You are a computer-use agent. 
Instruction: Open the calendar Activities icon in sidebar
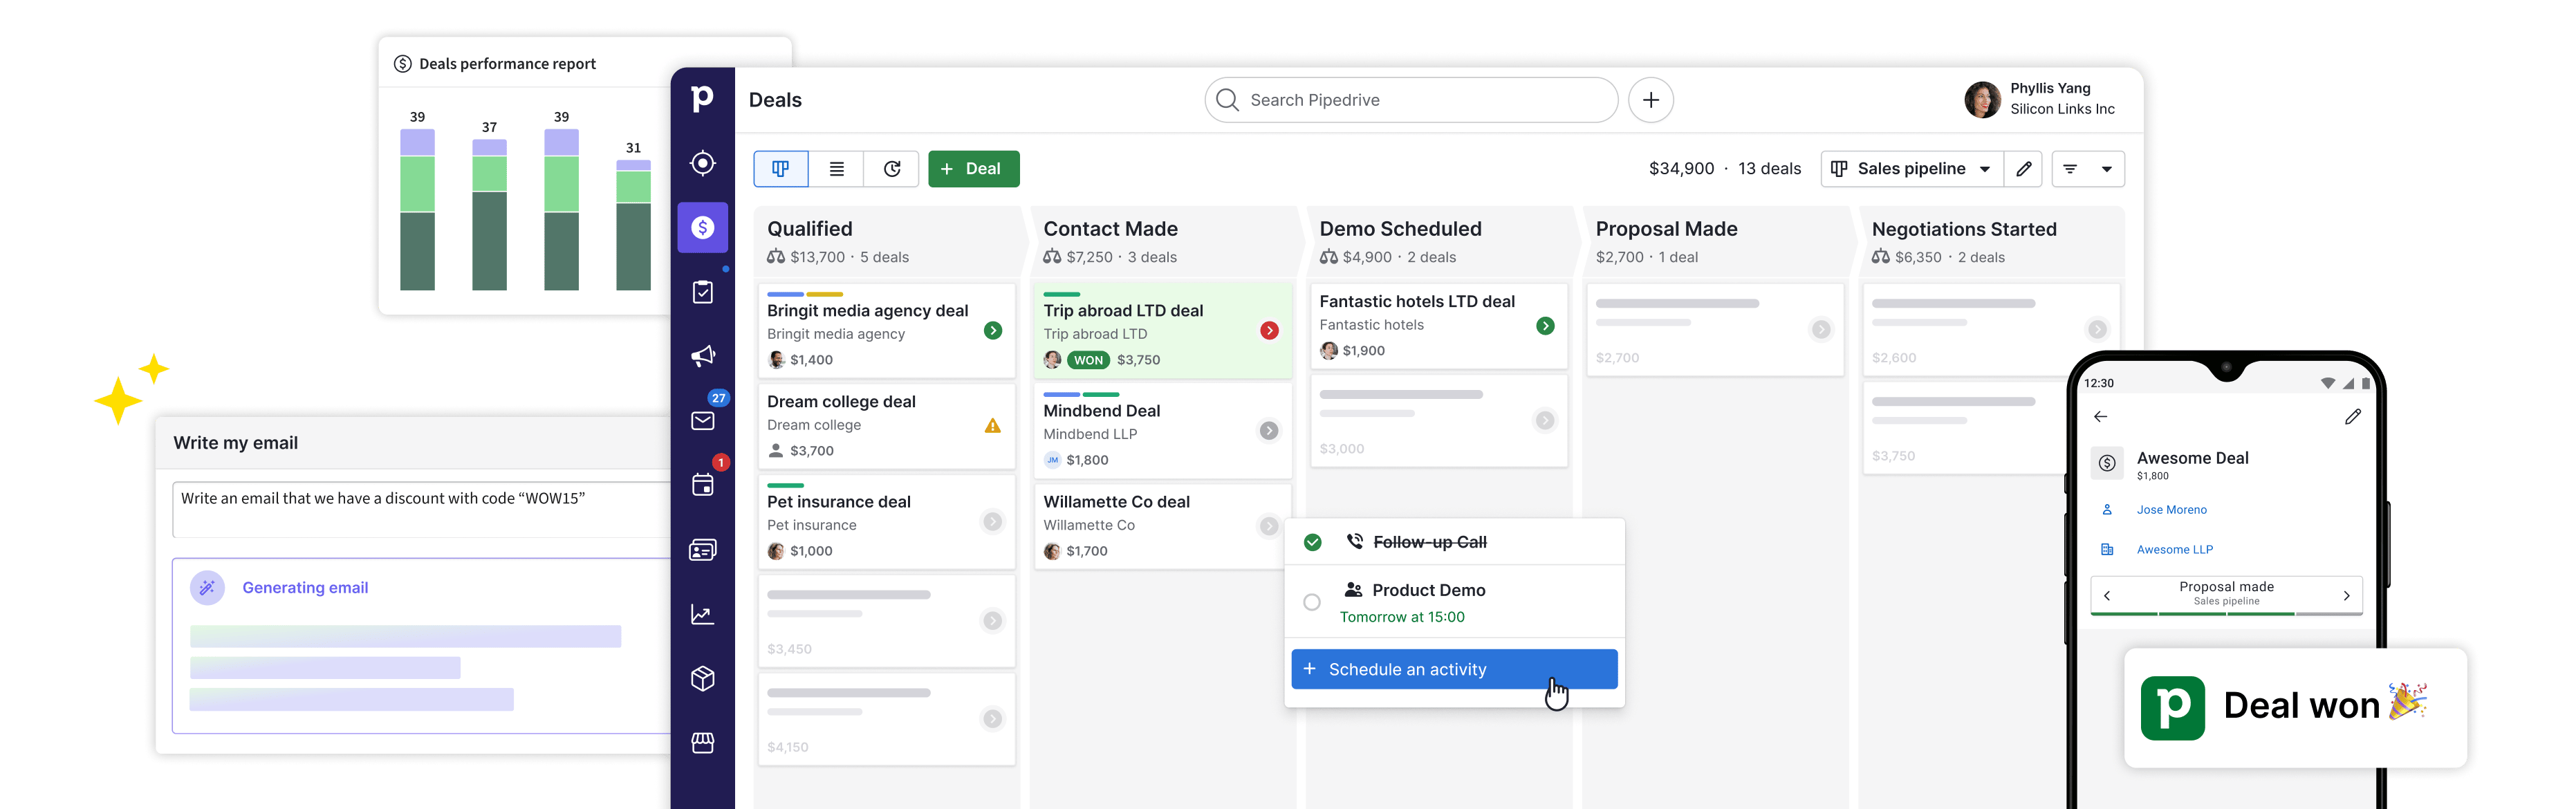pos(703,485)
